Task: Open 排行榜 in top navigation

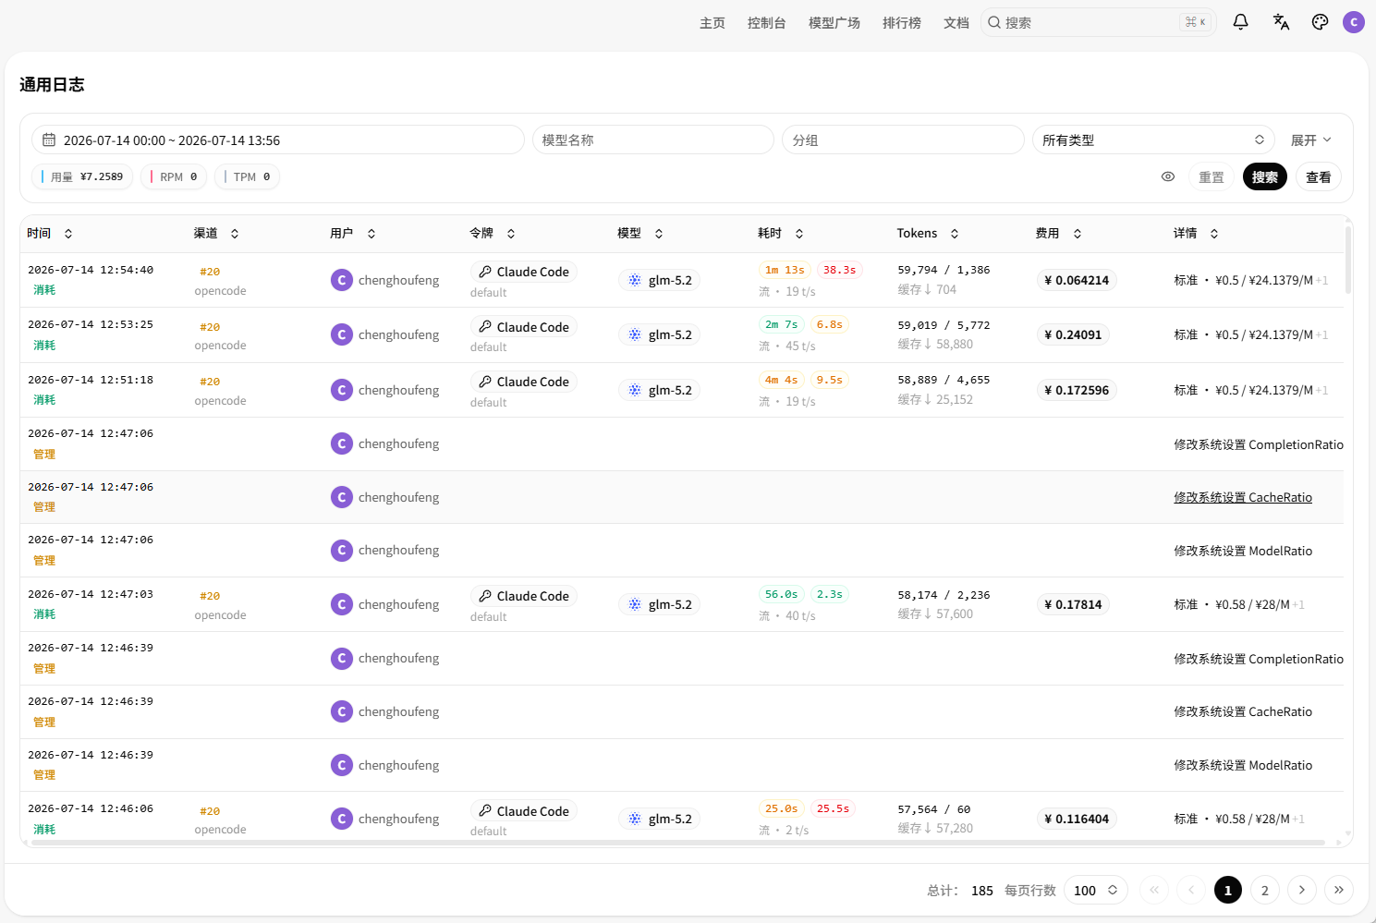Action: (x=902, y=22)
